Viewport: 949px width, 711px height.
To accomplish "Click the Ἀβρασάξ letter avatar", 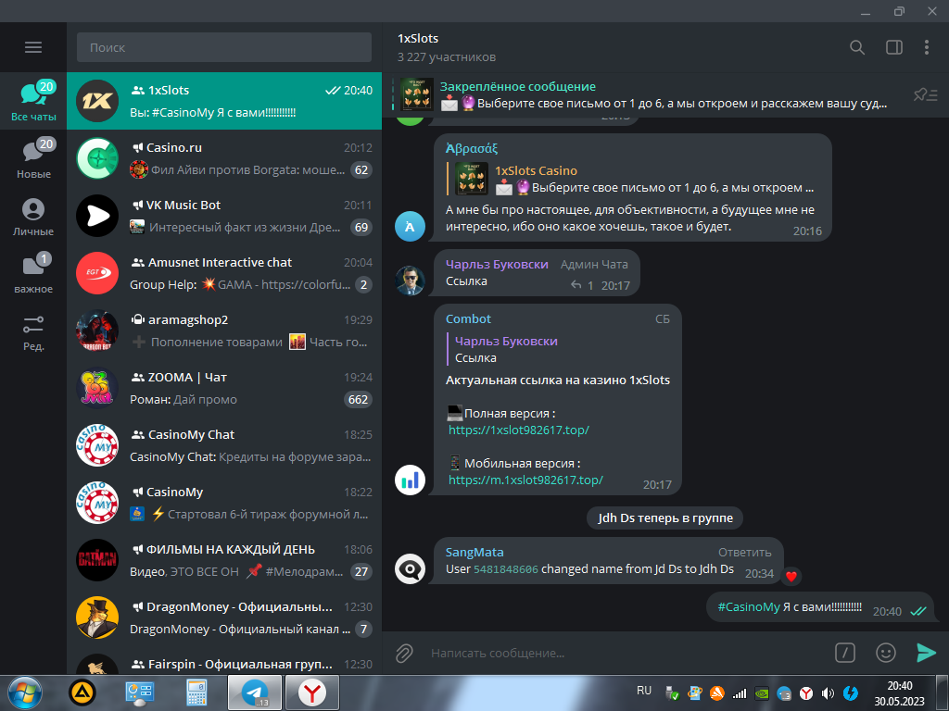I will coord(411,226).
